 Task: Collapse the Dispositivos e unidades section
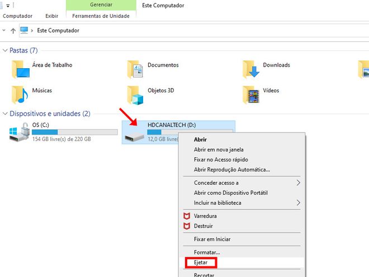5,114
